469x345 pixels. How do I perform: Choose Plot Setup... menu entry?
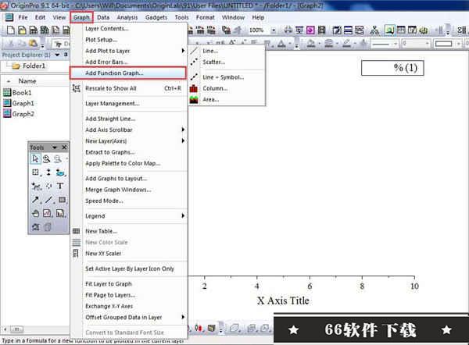[129, 40]
